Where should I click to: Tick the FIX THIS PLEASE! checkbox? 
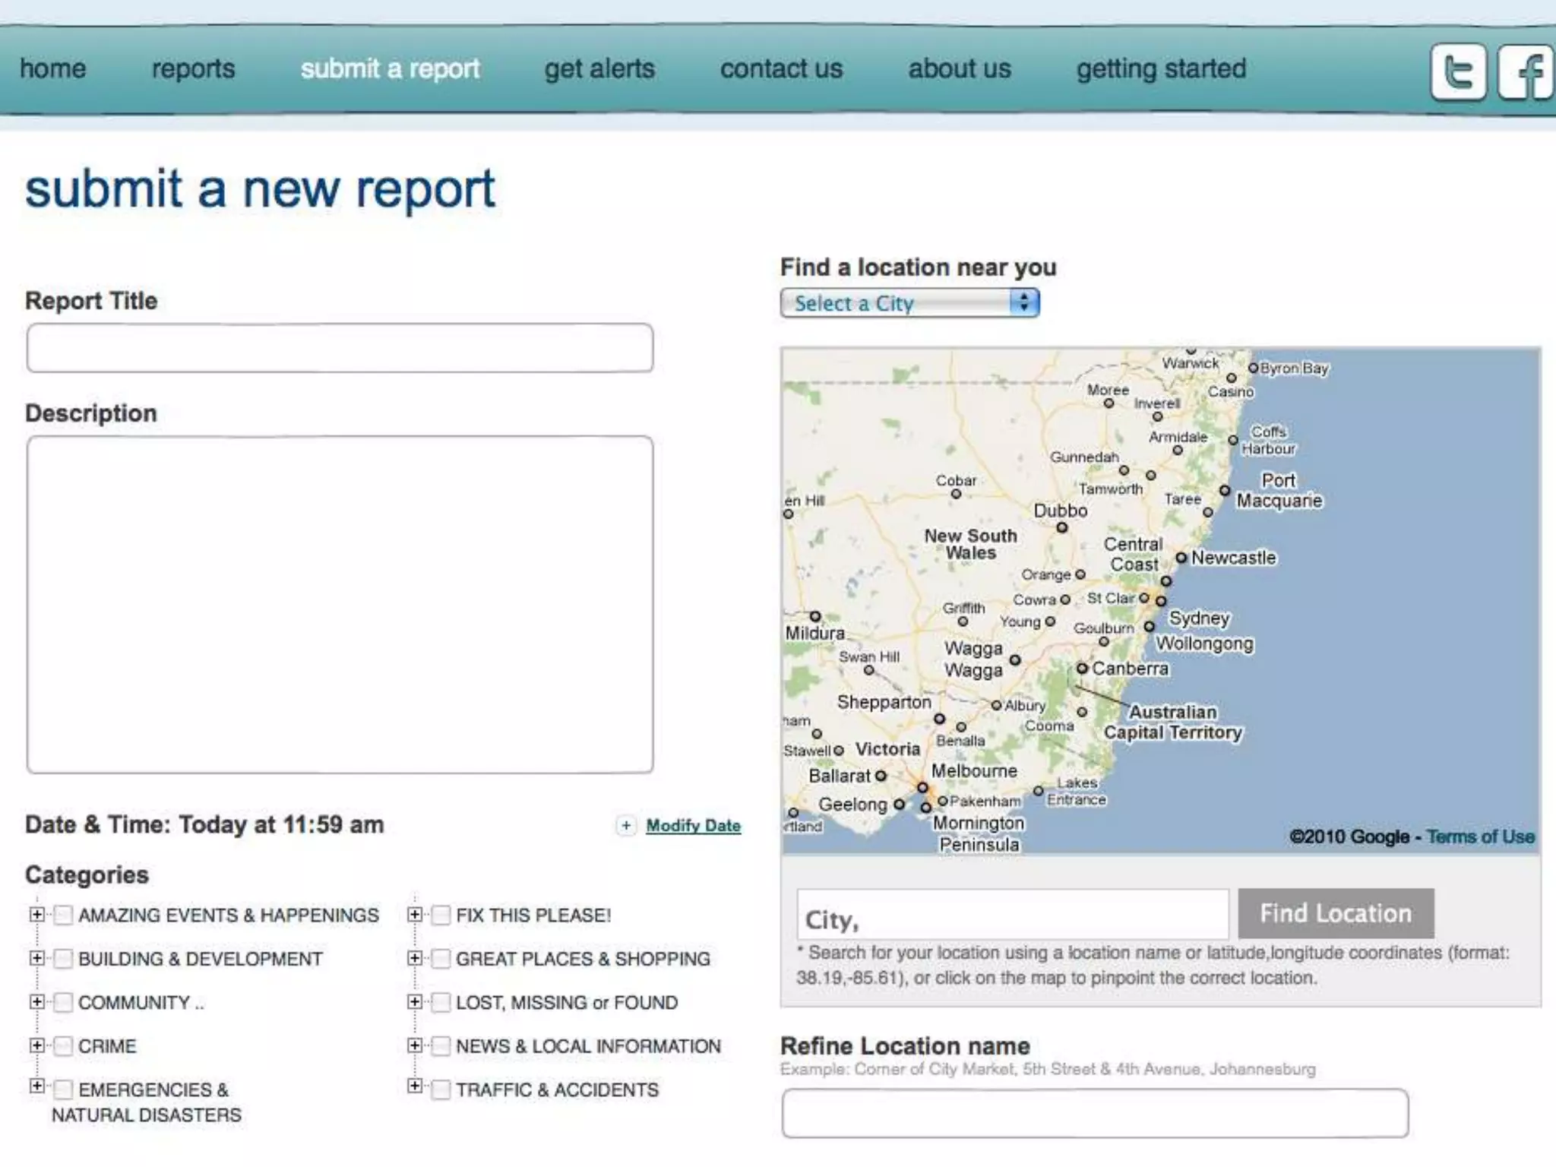(x=441, y=915)
